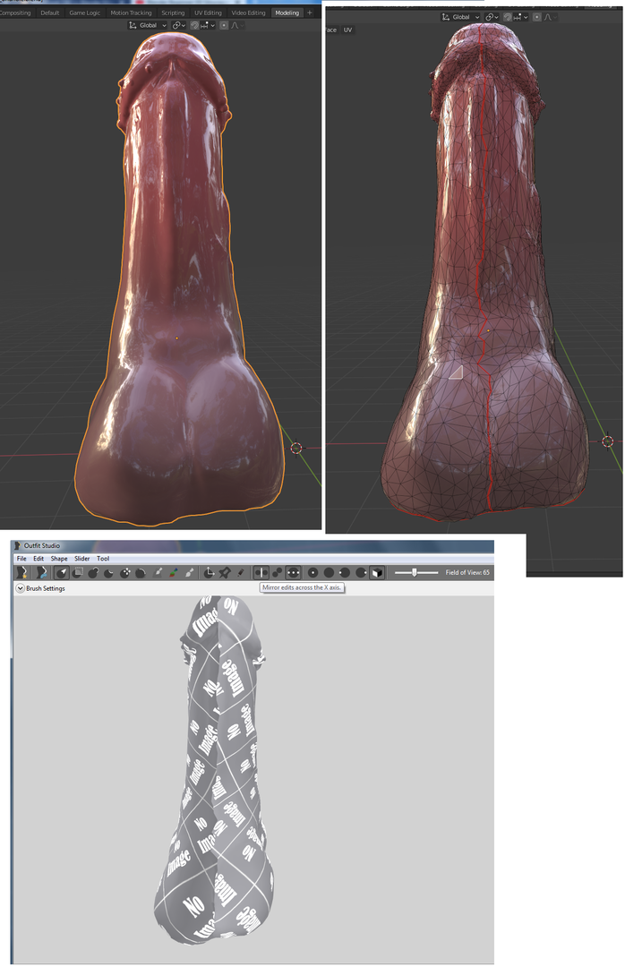Open pivot point dropdown in right Blender window
The image size is (625, 967).
(492, 17)
